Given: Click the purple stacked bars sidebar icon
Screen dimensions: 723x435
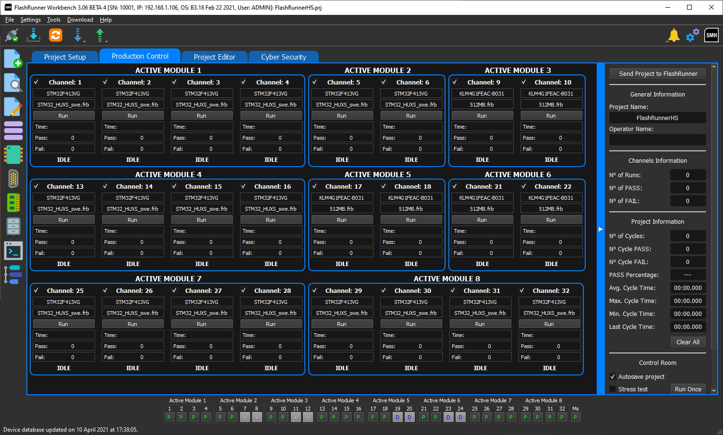Looking at the screenshot, I should pos(13,131).
